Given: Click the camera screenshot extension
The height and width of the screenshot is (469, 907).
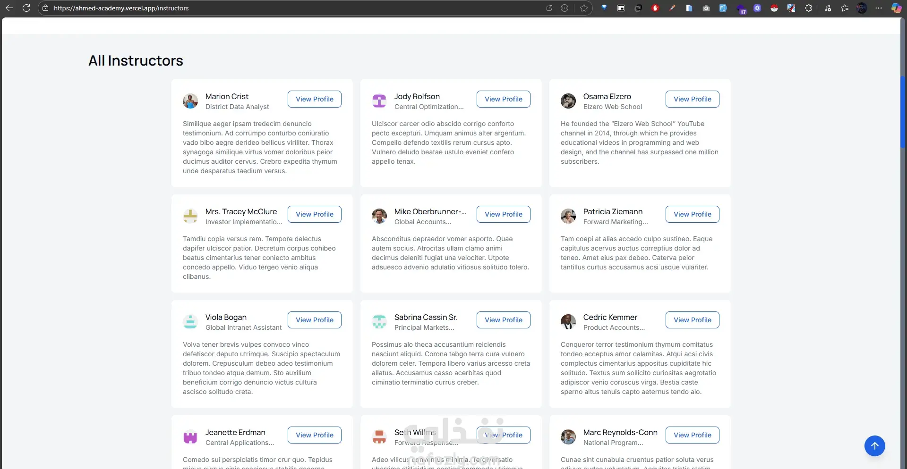Looking at the screenshot, I should [706, 8].
